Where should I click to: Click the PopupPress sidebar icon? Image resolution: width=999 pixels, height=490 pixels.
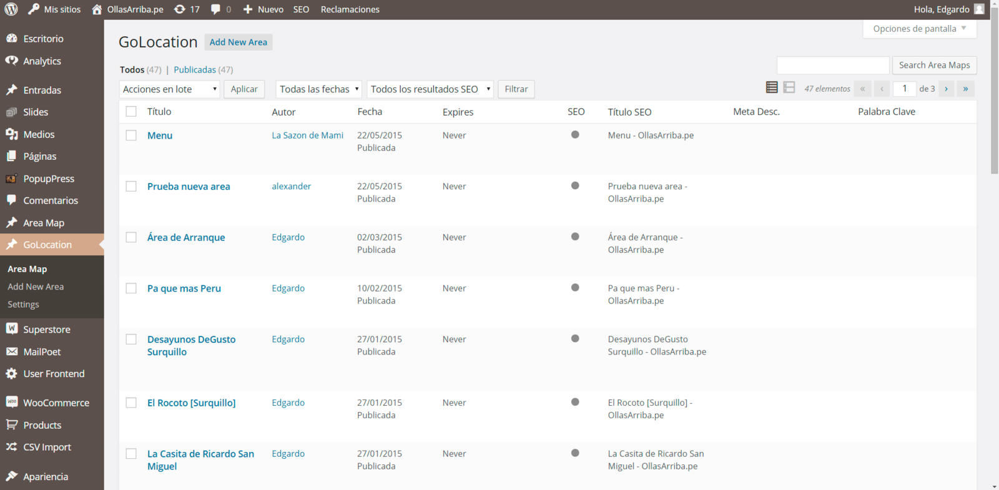(11, 179)
